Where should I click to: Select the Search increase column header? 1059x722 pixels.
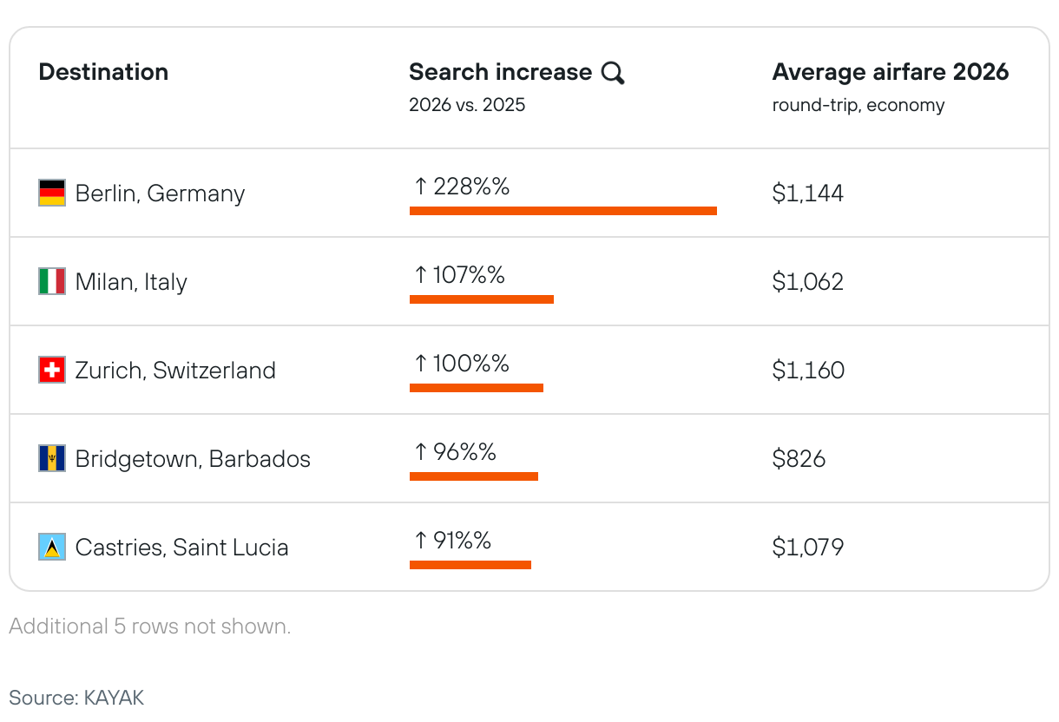pos(500,72)
